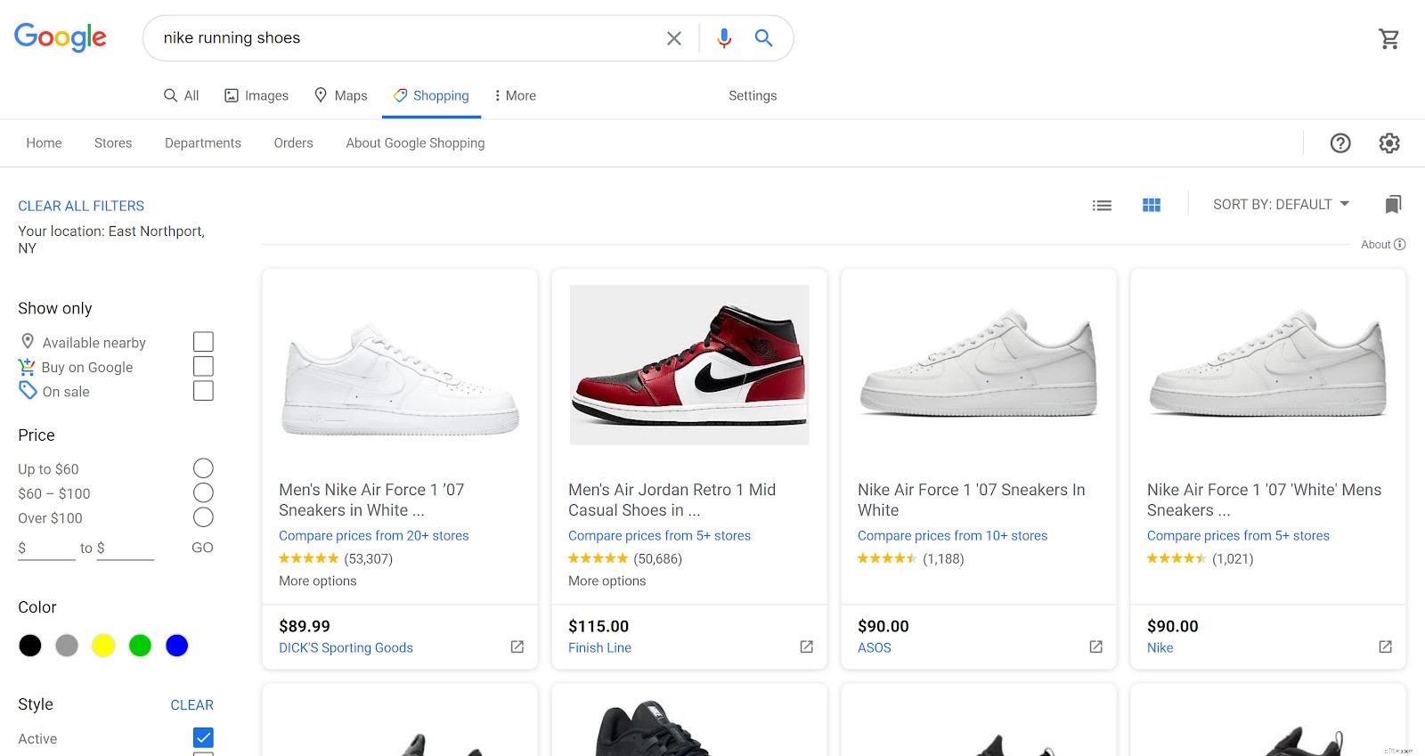Filter by yellow color swatch
1425x756 pixels.
[103, 646]
